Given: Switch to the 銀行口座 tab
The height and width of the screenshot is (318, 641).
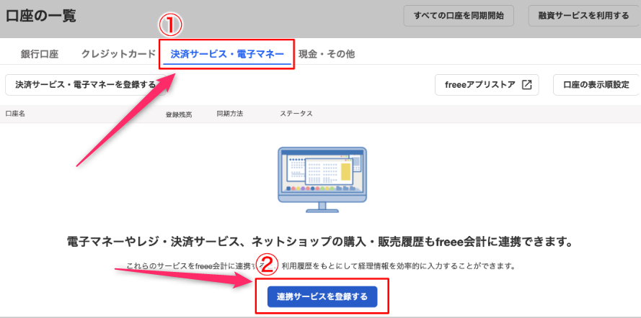Looking at the screenshot, I should (39, 54).
